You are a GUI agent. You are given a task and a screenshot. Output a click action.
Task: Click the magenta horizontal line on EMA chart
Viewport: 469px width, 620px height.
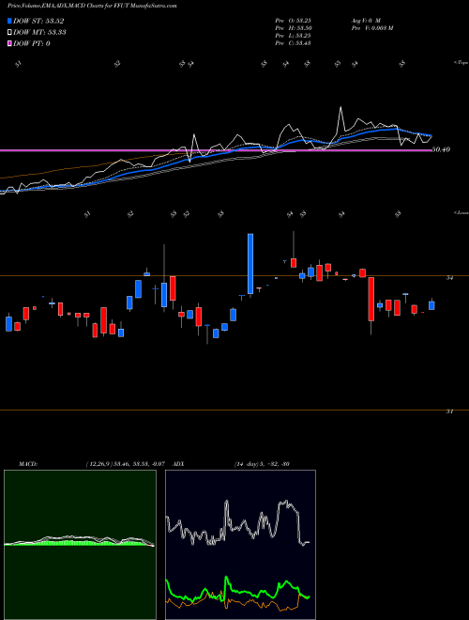[216, 150]
